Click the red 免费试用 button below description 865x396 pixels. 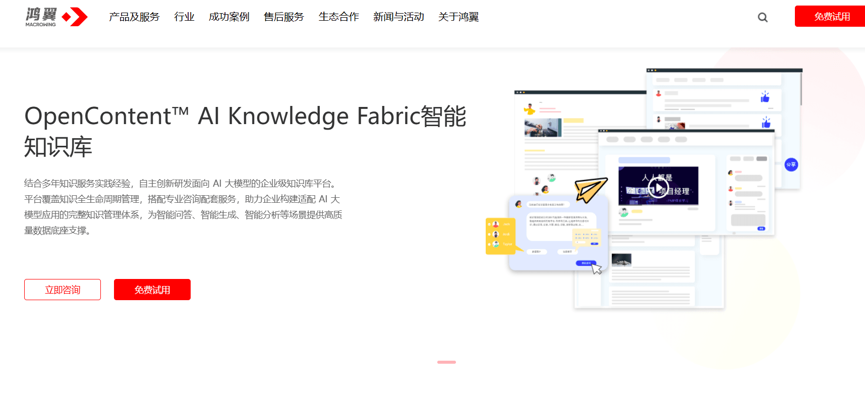coord(152,290)
